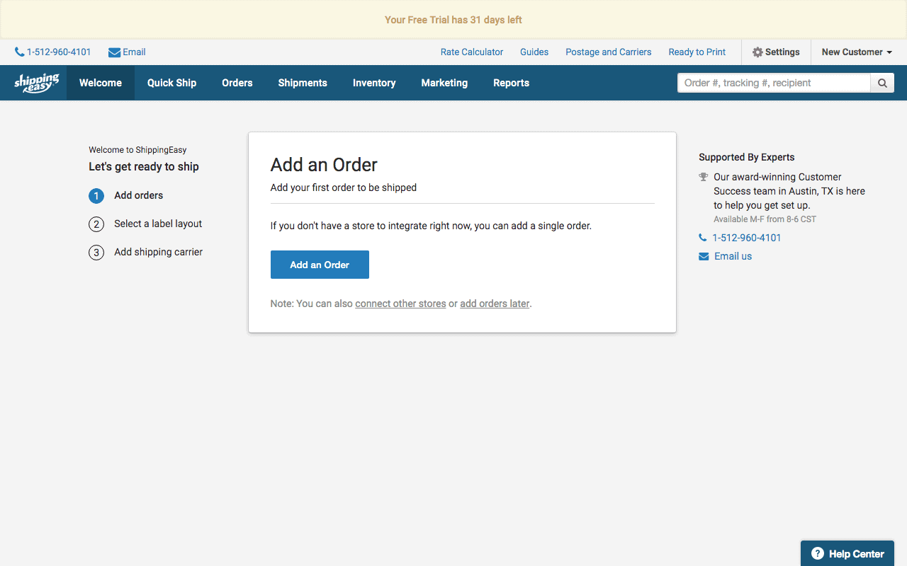
Task: Open the Reports tab
Action: click(x=512, y=83)
